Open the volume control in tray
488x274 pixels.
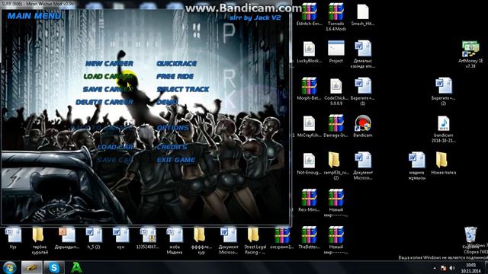pos(452,268)
